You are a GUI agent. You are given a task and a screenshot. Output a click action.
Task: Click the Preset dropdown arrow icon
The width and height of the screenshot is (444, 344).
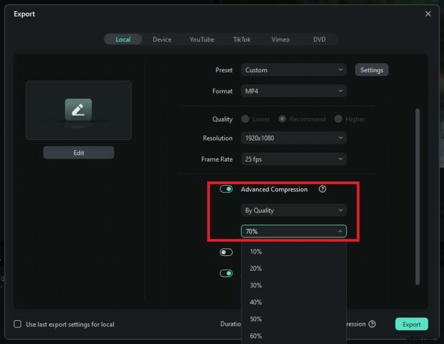point(341,69)
